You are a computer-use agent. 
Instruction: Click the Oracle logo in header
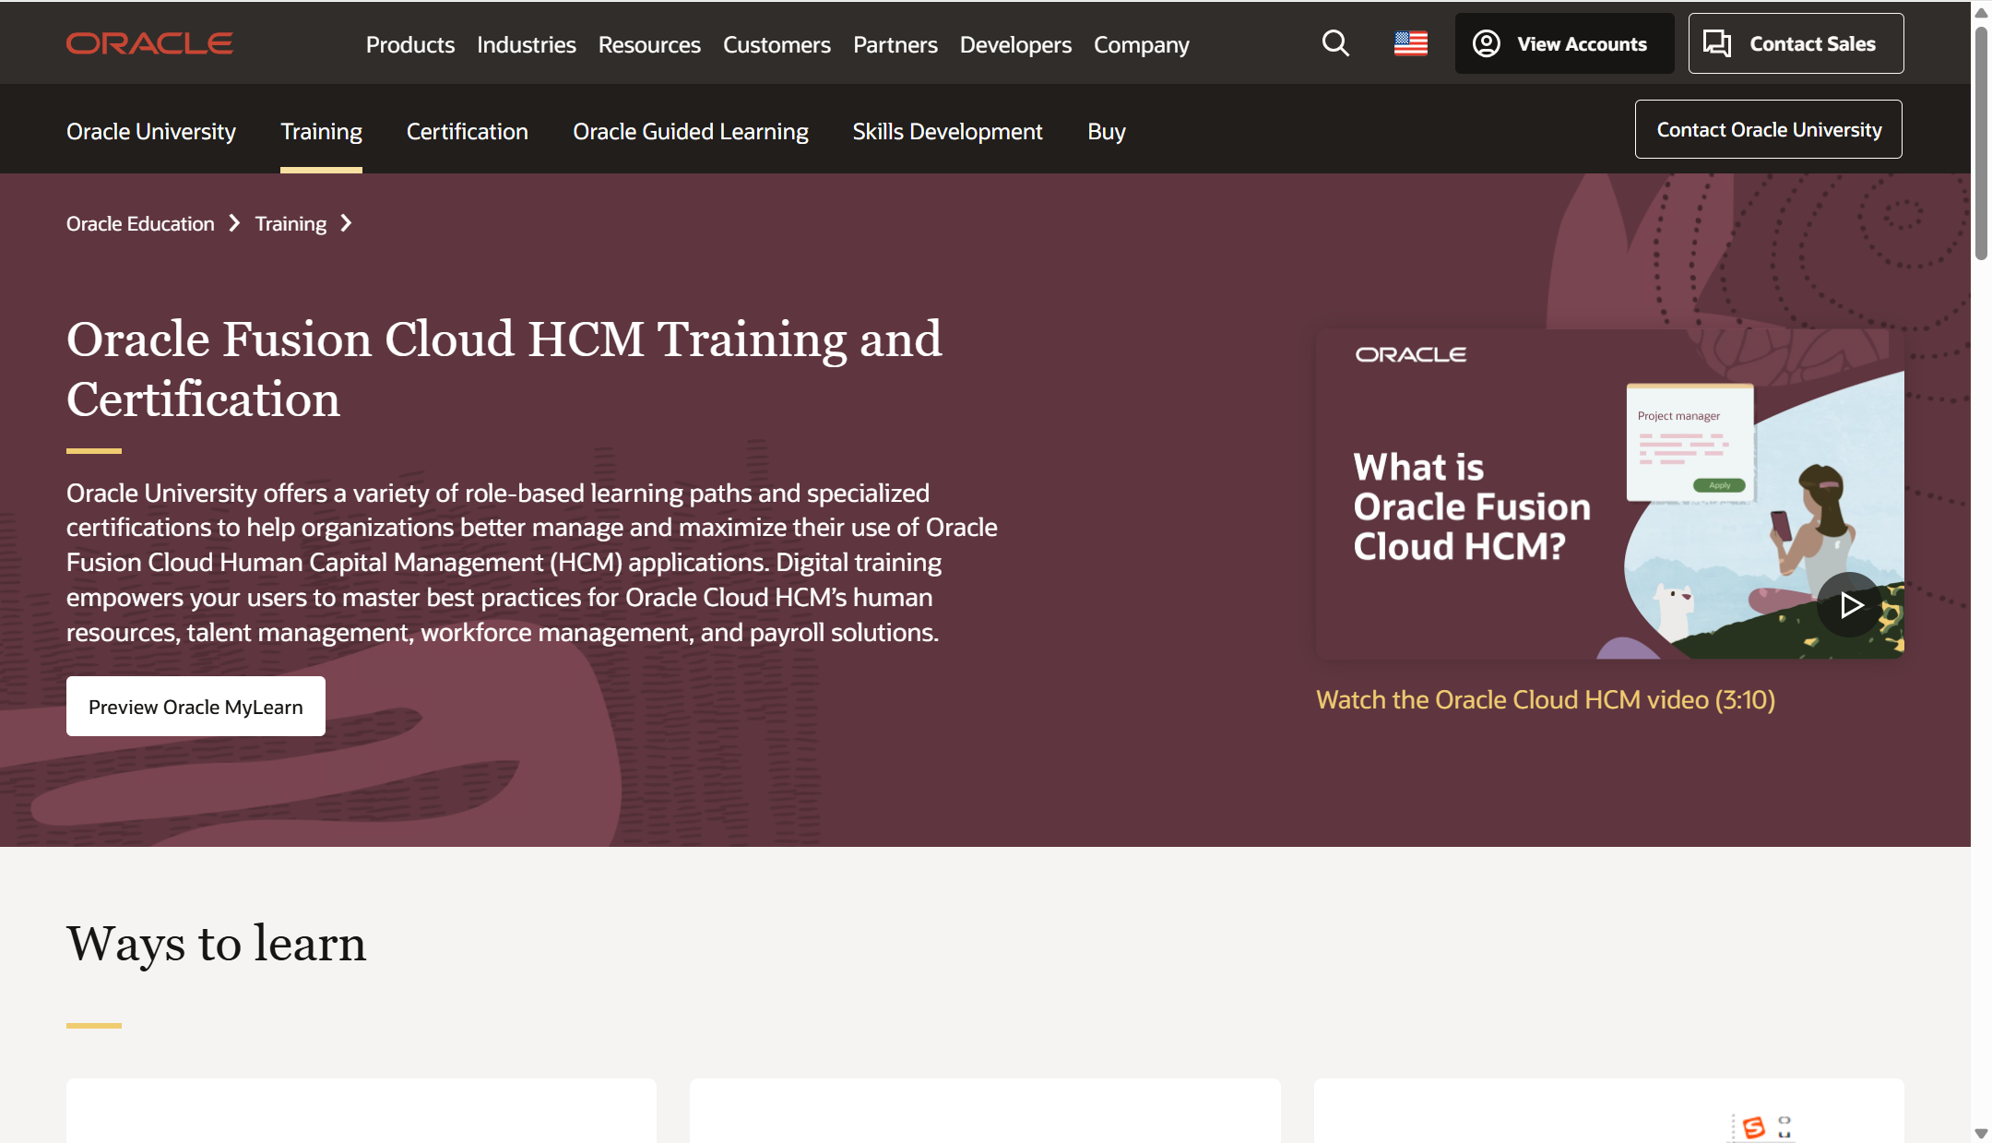[x=149, y=43]
